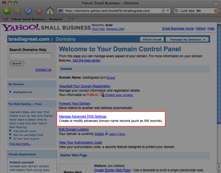This screenshot has width=221, height=173.
Task: Click the Edit Domain Locking link
Action: tap(74, 129)
